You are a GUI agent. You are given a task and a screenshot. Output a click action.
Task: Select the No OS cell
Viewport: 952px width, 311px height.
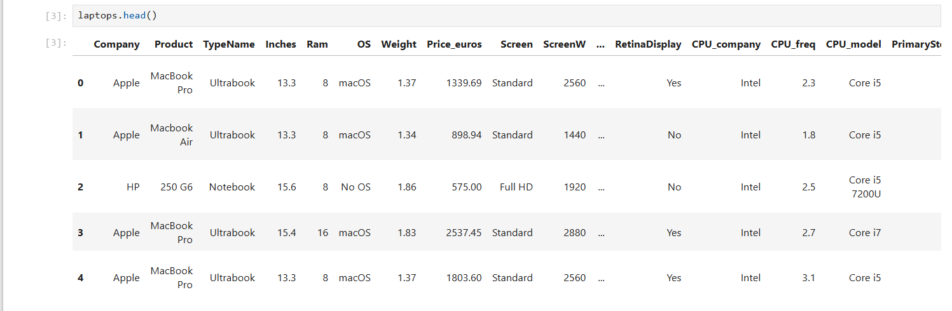[x=355, y=187]
